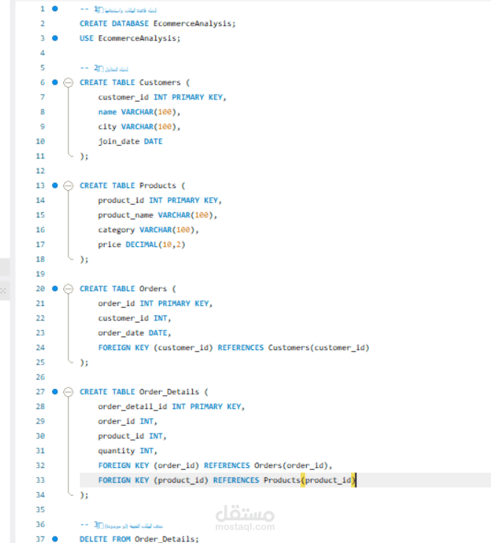Click the city VARCHAR(100) line
This screenshot has height=543, width=491.
[x=139, y=127]
